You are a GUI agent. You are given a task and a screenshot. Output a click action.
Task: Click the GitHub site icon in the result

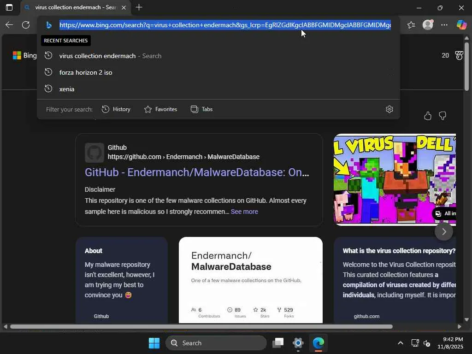coord(94,153)
